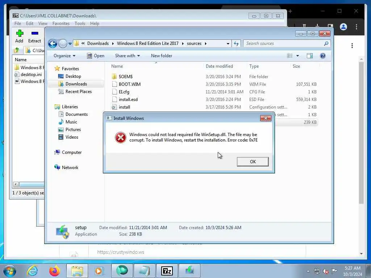Select the $OEM$ folder
Image resolution: width=371 pixels, height=278 pixels.
coord(126,77)
